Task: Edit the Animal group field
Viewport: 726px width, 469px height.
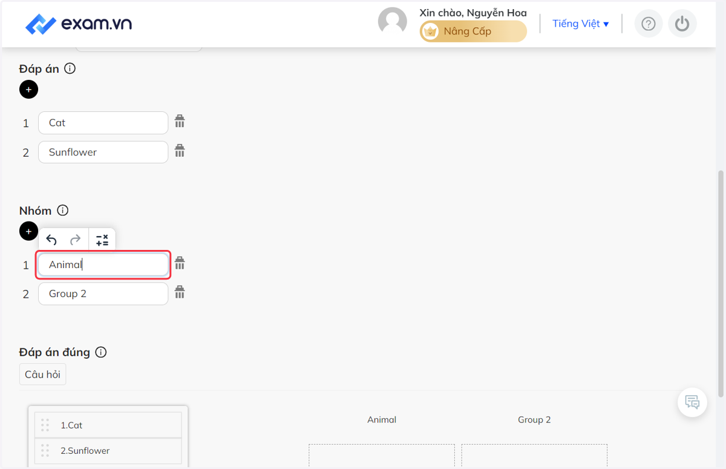Action: (x=103, y=265)
